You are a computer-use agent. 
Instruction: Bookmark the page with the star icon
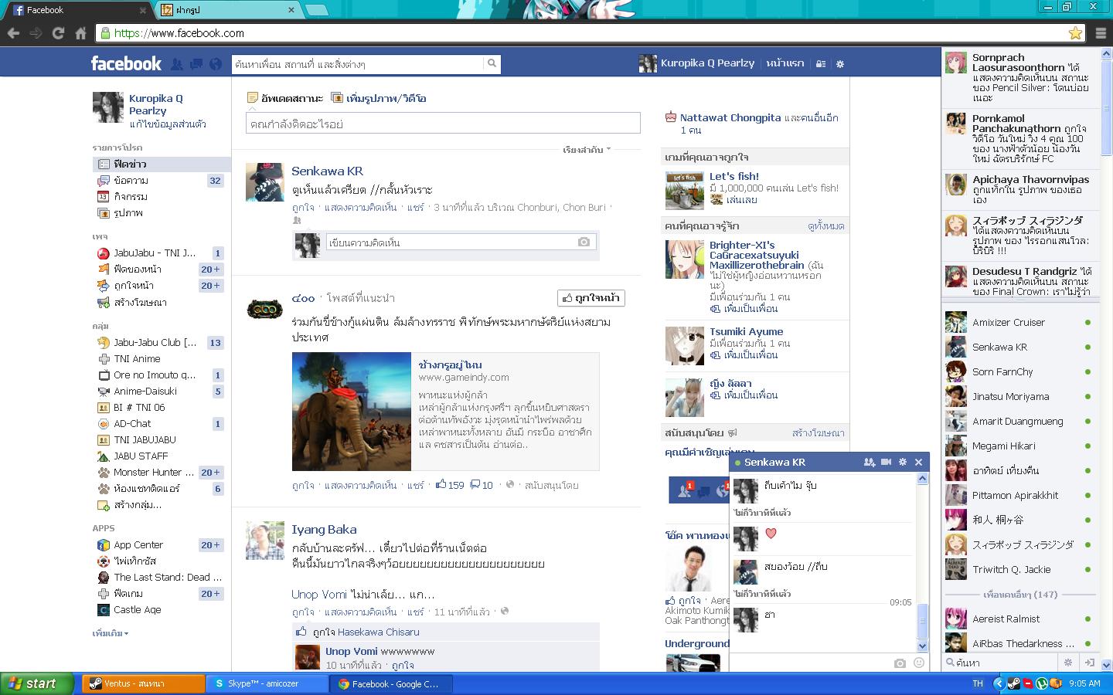1075,33
